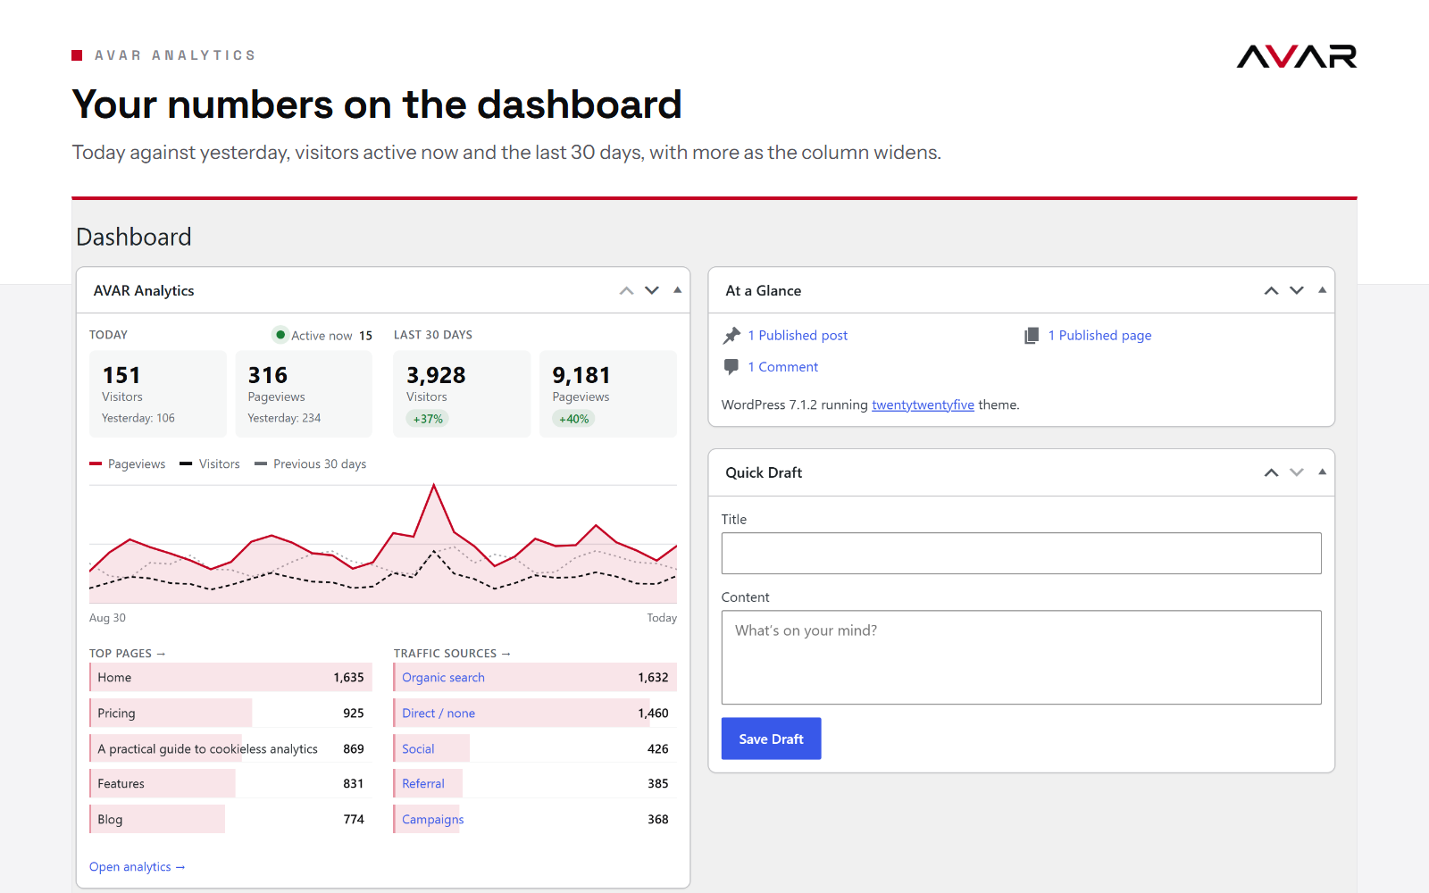Click the pages icon beside Published page
Image resolution: width=1429 pixels, height=893 pixels.
click(x=1032, y=335)
